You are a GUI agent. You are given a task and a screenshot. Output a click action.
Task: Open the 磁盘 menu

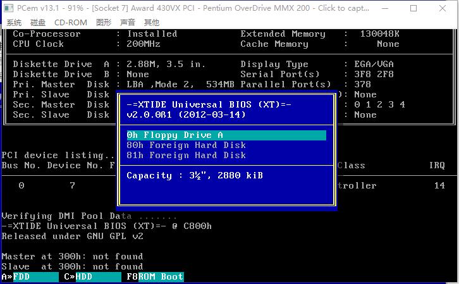pyautogui.click(x=38, y=23)
